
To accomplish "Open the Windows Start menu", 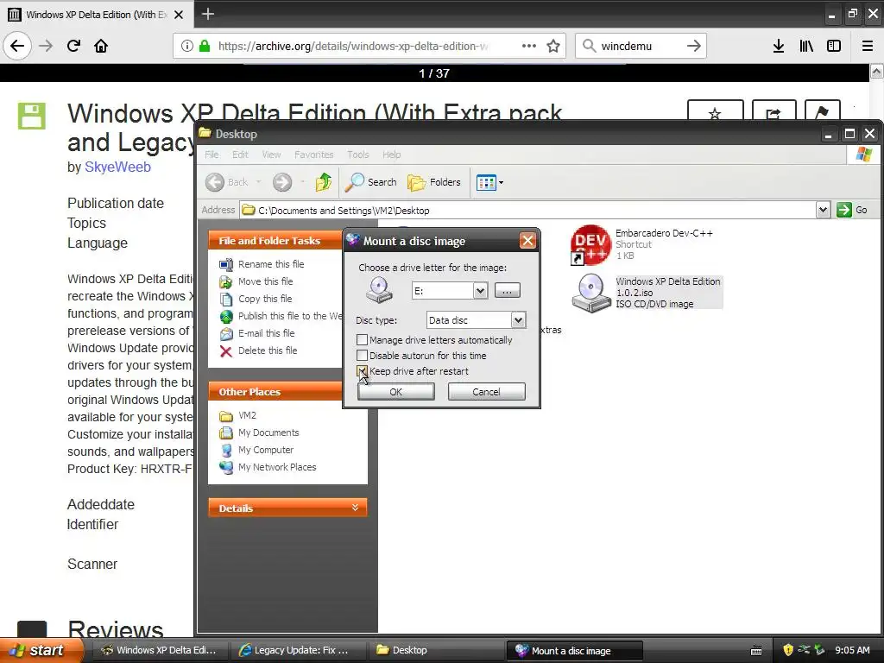I will (x=41, y=650).
